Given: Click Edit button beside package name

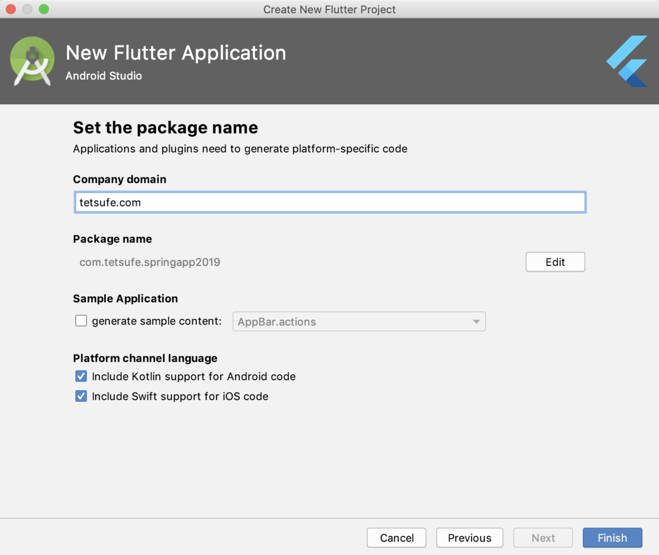Looking at the screenshot, I should [x=555, y=262].
